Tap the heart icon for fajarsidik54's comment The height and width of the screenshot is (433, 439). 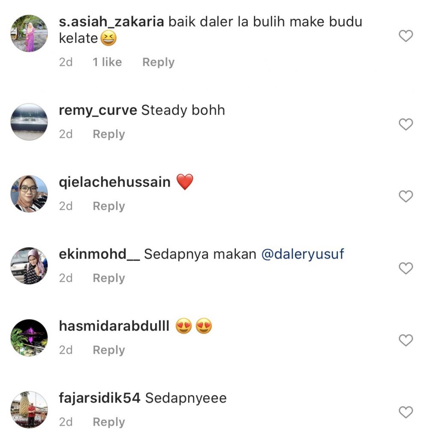(x=406, y=412)
